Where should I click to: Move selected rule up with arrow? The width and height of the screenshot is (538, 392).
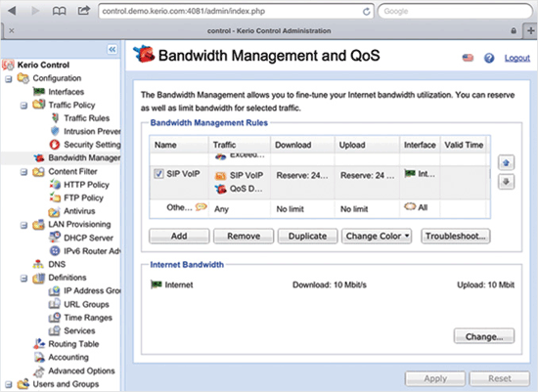tap(506, 162)
